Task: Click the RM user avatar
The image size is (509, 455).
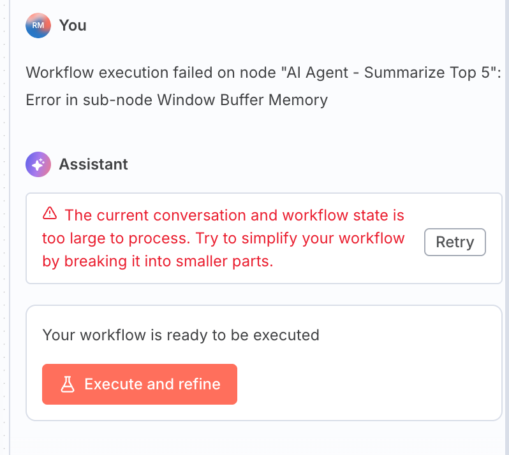Action: (38, 25)
